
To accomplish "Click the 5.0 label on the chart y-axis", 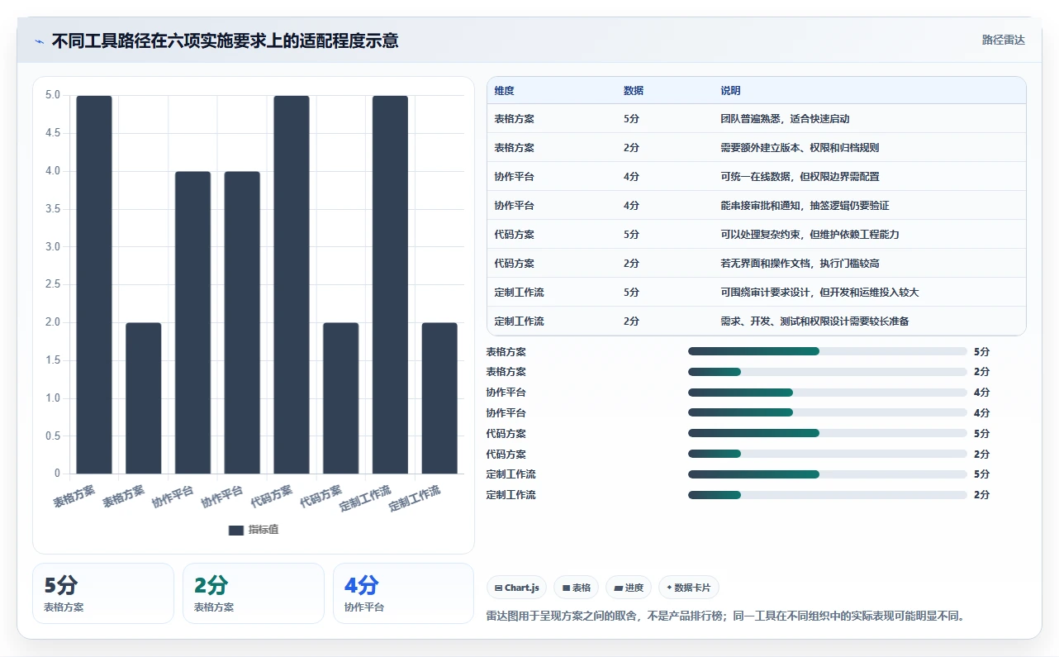I will tap(53, 95).
